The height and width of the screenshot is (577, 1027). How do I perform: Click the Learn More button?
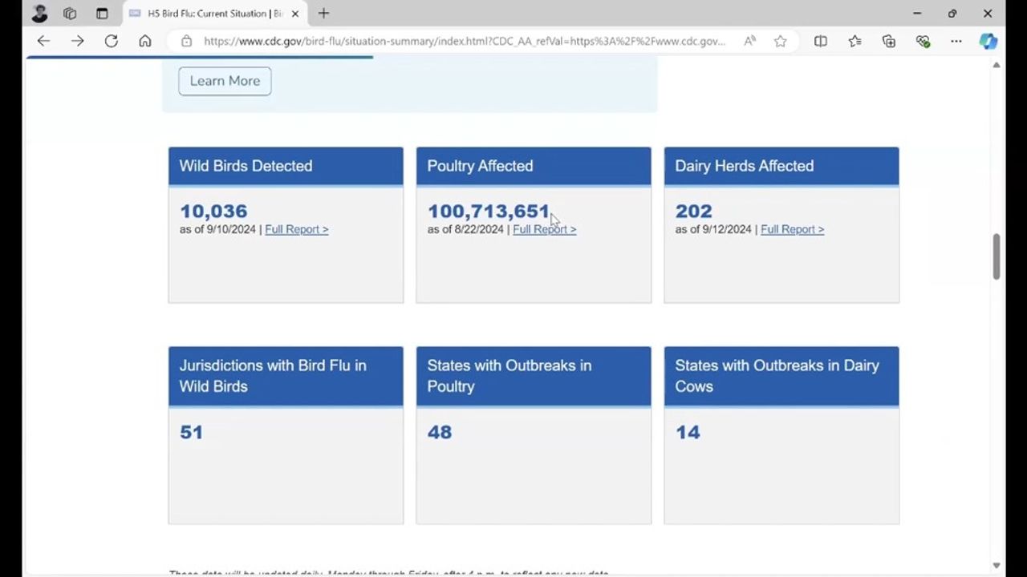click(225, 81)
